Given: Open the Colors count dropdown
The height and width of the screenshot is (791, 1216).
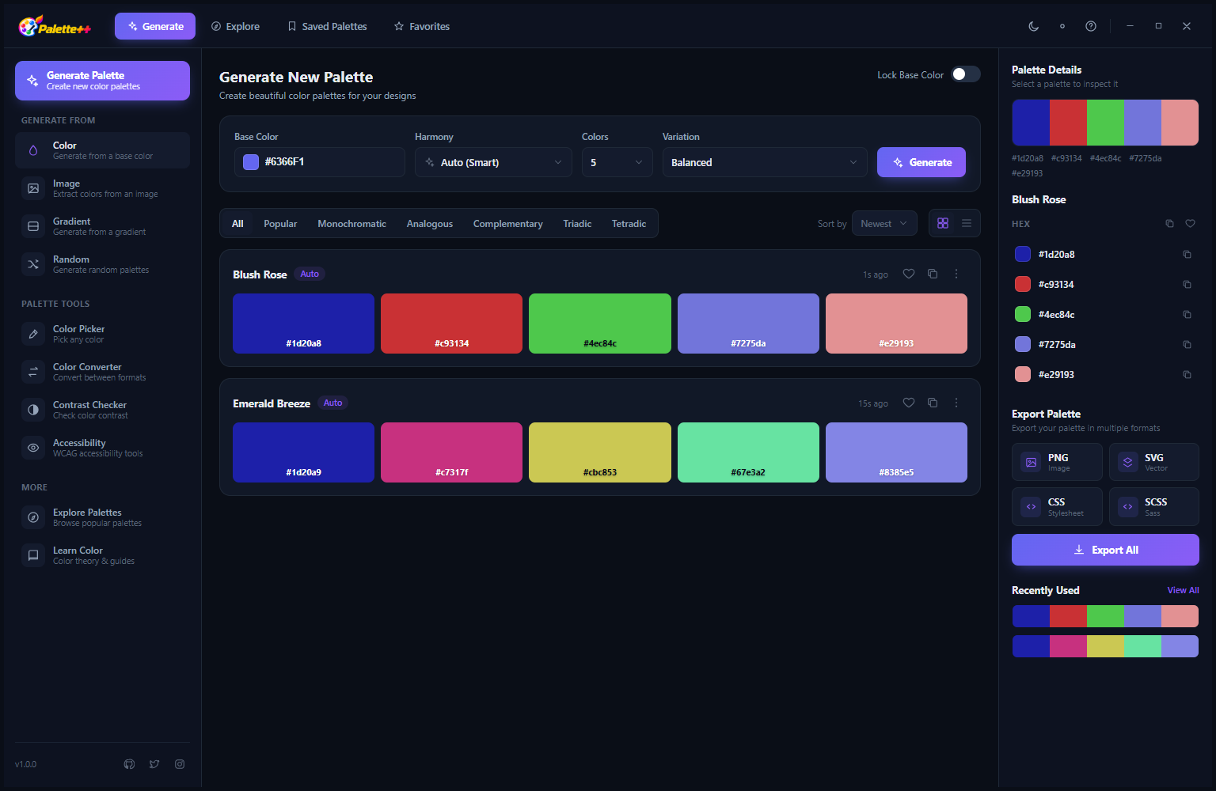Looking at the screenshot, I should point(617,162).
